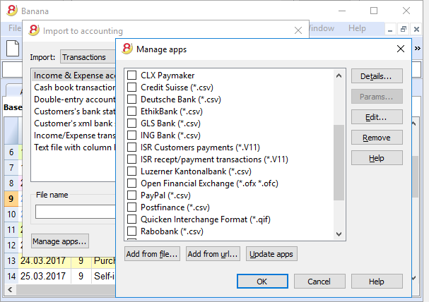The image size is (429, 302).
Task: Select Customer's xml bank list item
Action: coord(74,123)
